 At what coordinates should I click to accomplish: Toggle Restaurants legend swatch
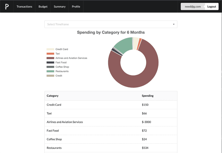pos(50,71)
